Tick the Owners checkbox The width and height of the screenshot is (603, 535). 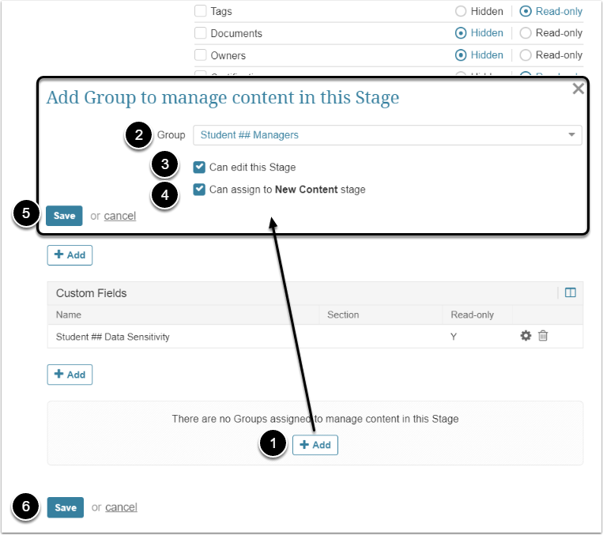point(201,55)
